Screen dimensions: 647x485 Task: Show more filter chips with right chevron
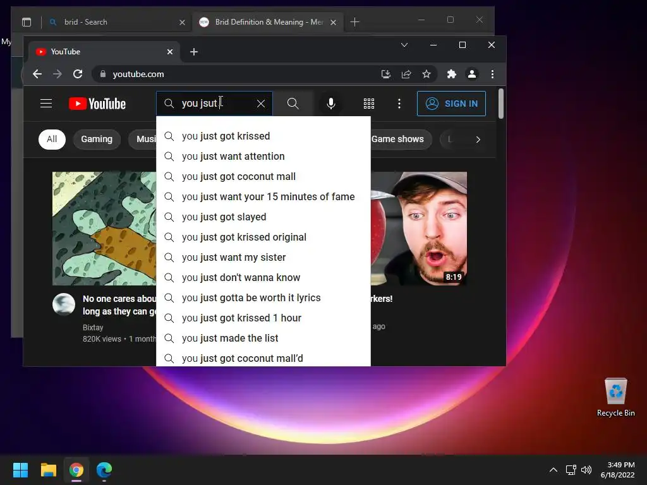point(478,140)
